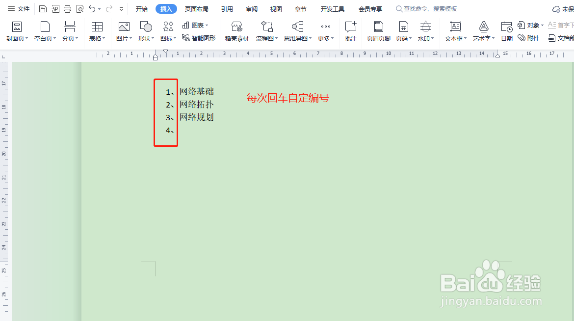Click the Print icon
Image resolution: width=574 pixels, height=321 pixels.
point(67,9)
